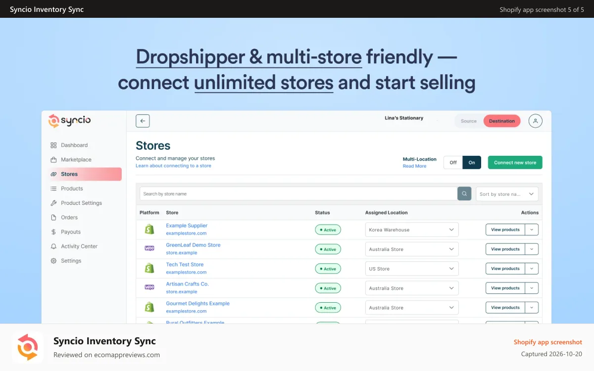This screenshot has height=371, width=594.
Task: Switch store mode to Destination
Action: [x=502, y=121]
